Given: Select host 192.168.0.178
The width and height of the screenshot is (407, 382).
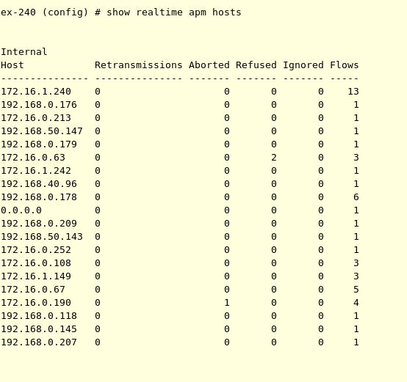Looking at the screenshot, I should (x=39, y=197).
